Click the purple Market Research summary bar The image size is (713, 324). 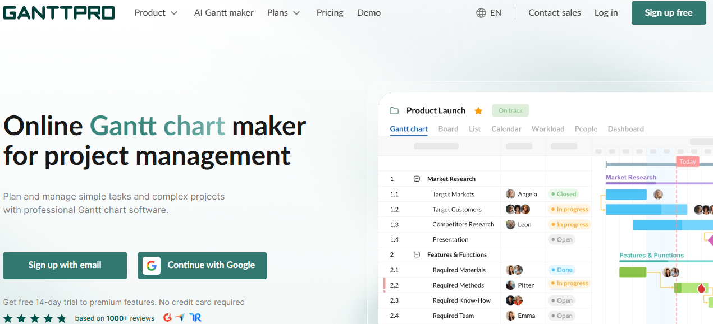[659, 183]
